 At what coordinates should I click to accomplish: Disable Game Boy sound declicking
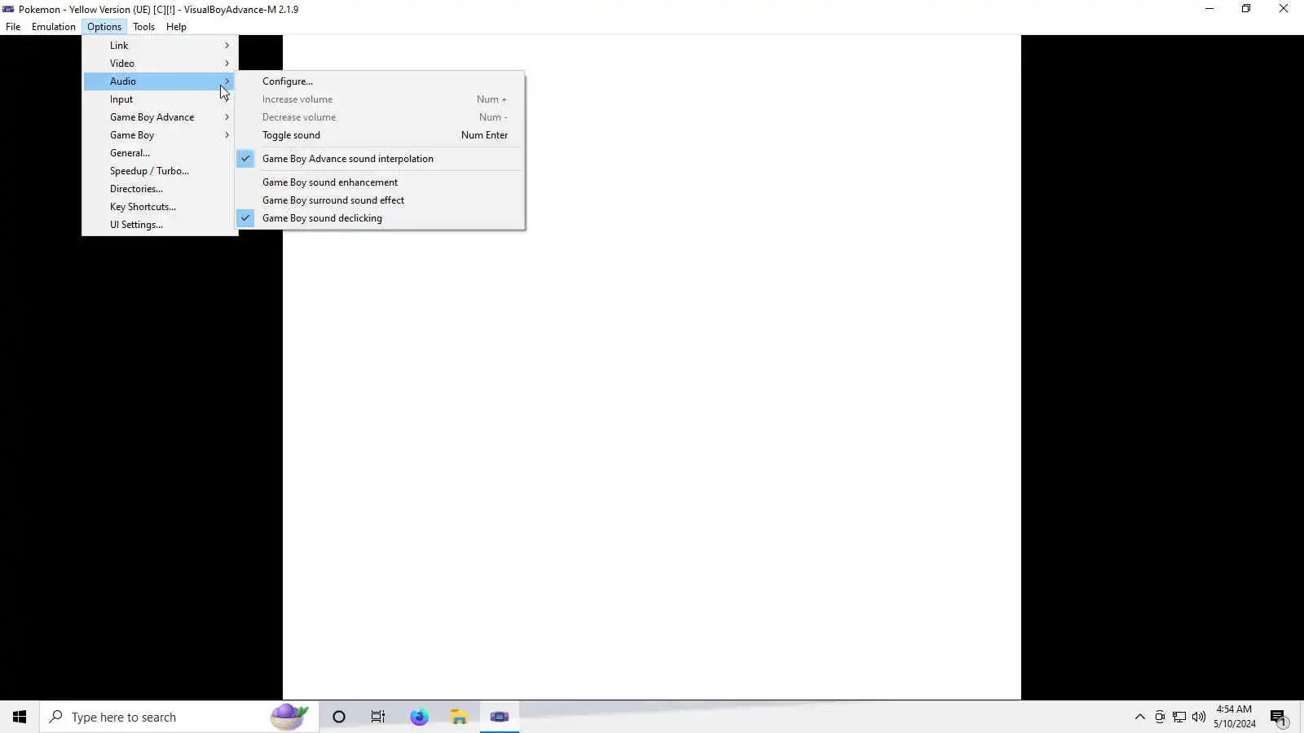[380, 218]
